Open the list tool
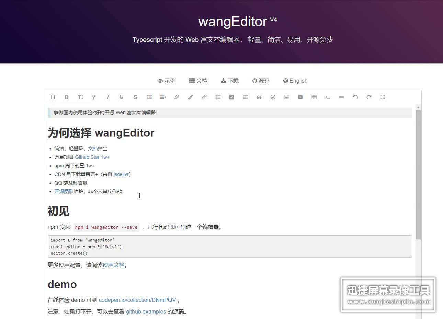Image resolution: width=443 pixels, height=319 pixels. 218,97
